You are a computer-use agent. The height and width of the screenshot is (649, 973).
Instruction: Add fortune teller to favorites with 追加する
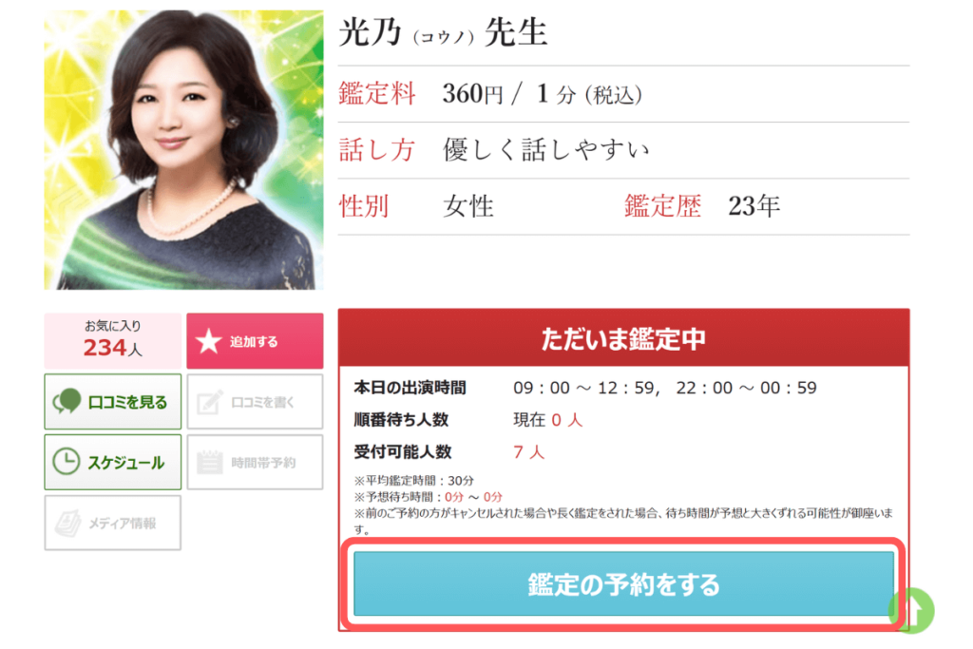tap(255, 341)
